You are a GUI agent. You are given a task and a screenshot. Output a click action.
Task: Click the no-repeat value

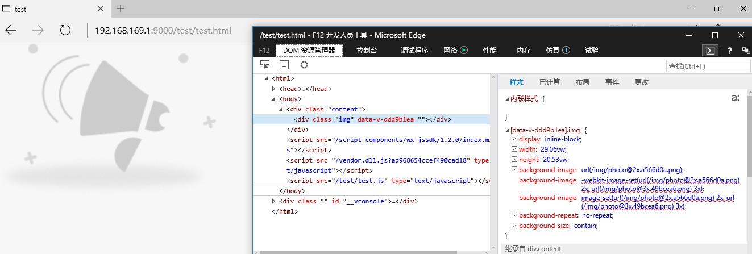(597, 215)
